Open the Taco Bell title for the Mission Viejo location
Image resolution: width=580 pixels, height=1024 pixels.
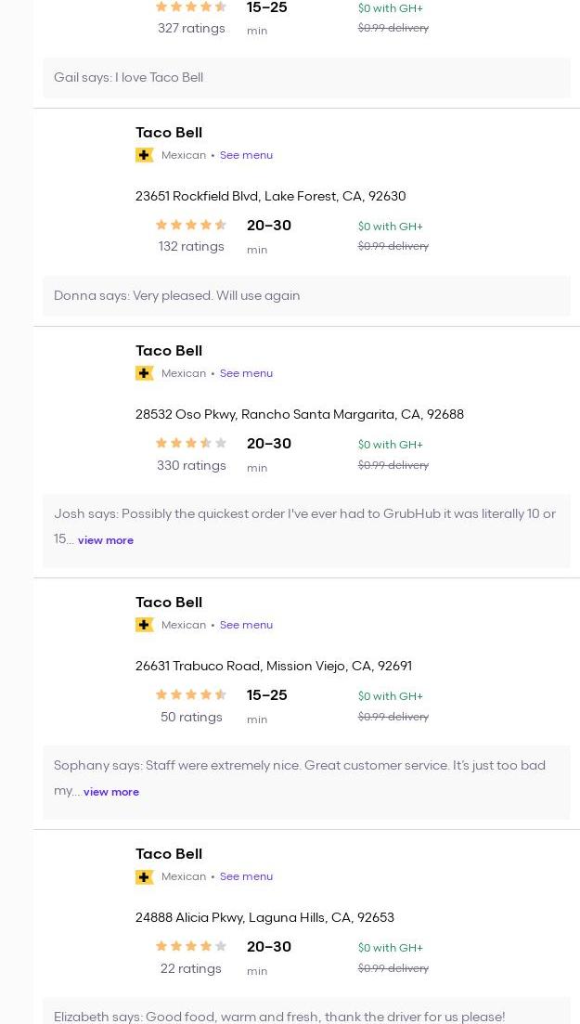[169, 603]
